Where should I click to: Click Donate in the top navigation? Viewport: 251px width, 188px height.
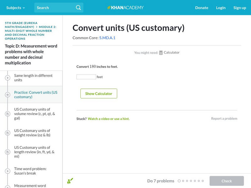[201, 8]
